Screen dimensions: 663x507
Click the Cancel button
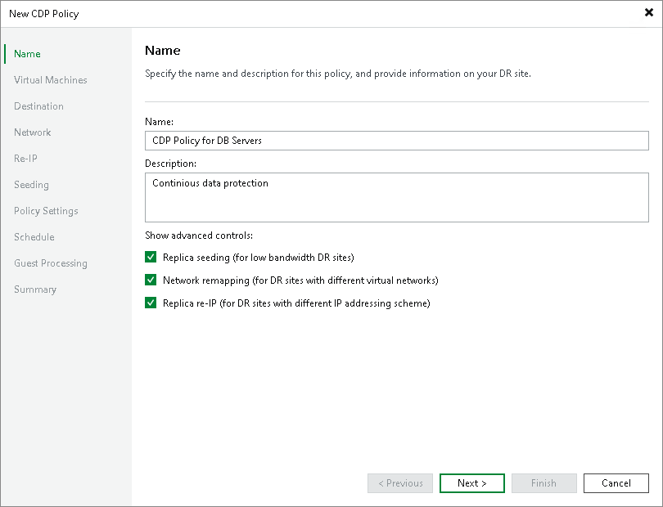[x=616, y=483]
